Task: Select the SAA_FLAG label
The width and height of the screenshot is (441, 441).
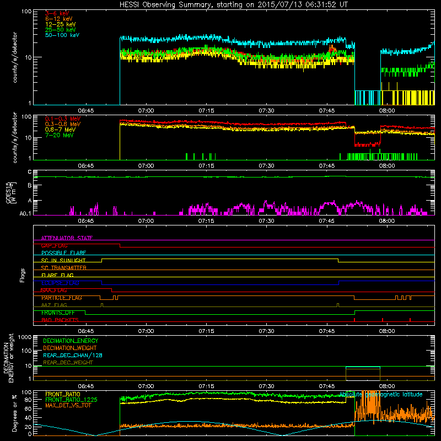Action: [54, 291]
